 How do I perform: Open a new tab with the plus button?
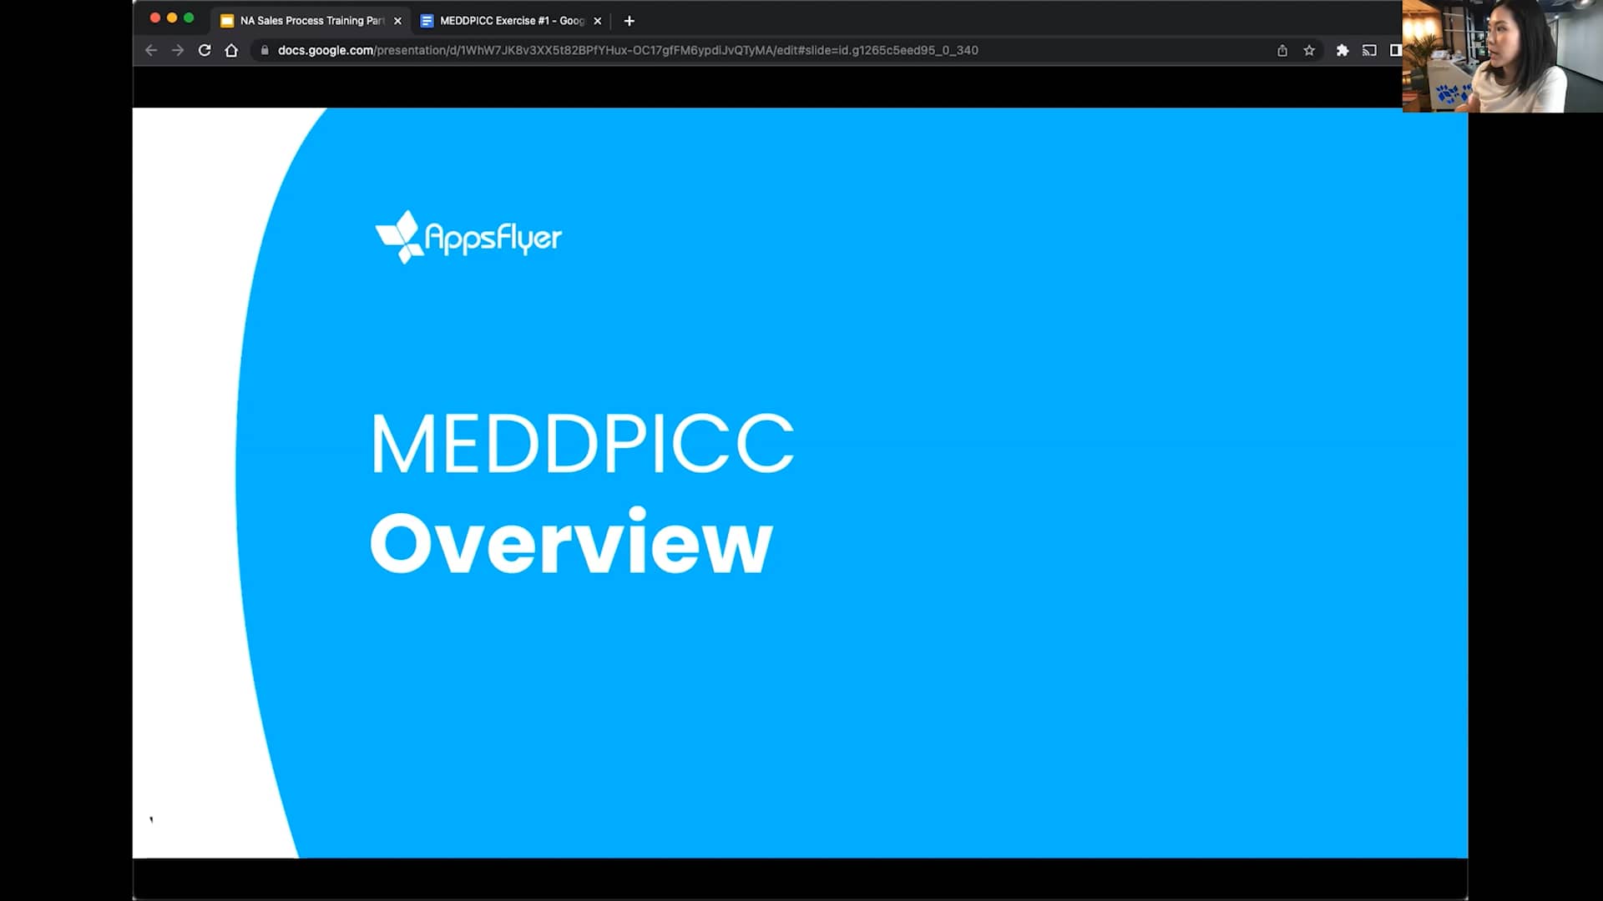[x=630, y=20]
